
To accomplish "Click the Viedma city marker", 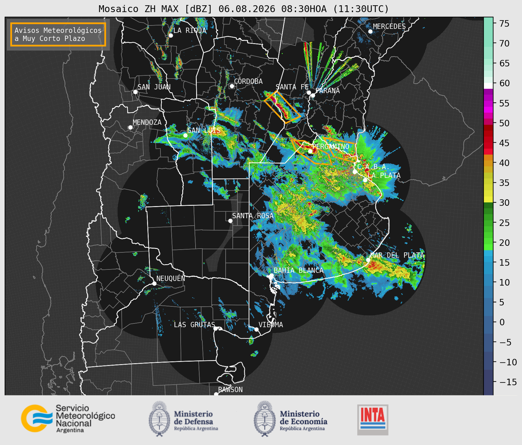I will coord(257,329).
